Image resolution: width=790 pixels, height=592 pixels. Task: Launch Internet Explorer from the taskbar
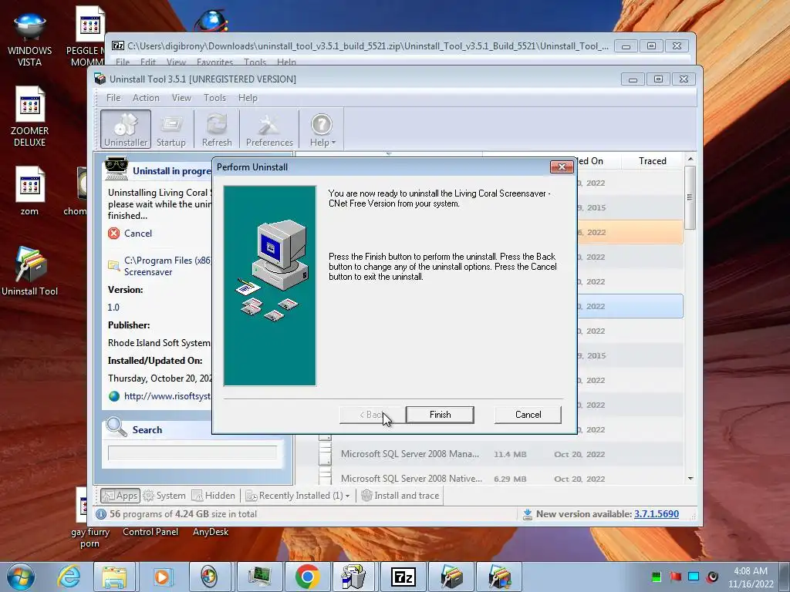tap(69, 577)
